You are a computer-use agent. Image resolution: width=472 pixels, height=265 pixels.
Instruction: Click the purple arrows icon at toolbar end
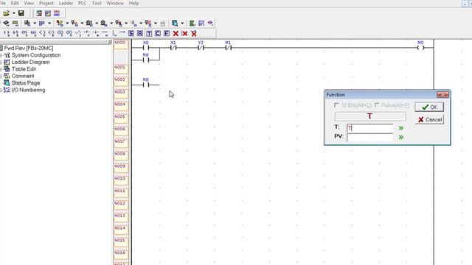tap(210, 23)
